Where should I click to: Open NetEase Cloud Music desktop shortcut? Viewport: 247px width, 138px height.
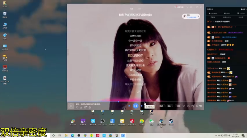132,122
